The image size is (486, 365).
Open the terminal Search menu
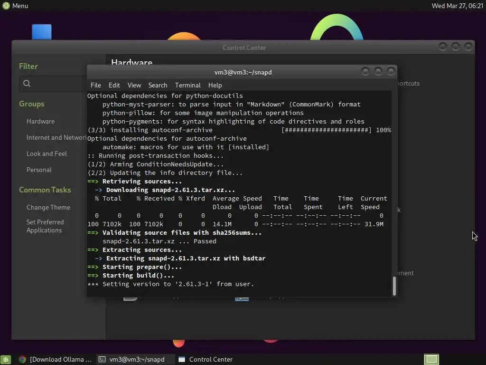(158, 85)
